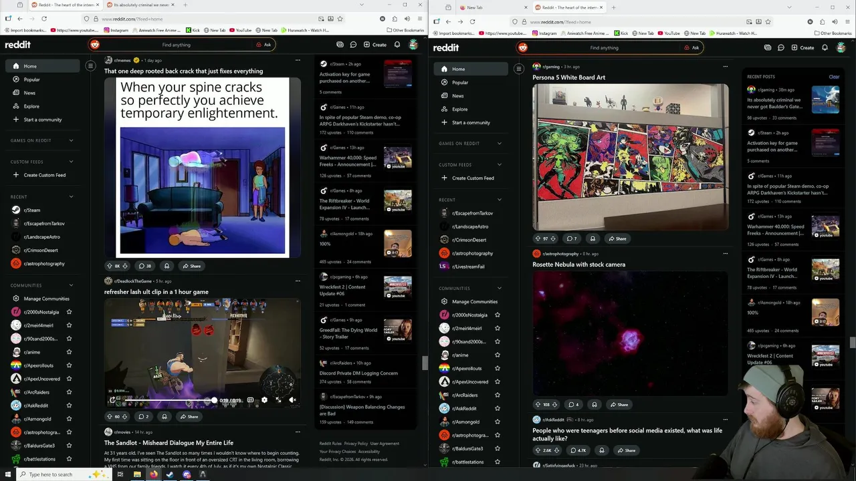856x481 pixels.
Task: Open options menu of r/memes post
Action: pos(298,60)
